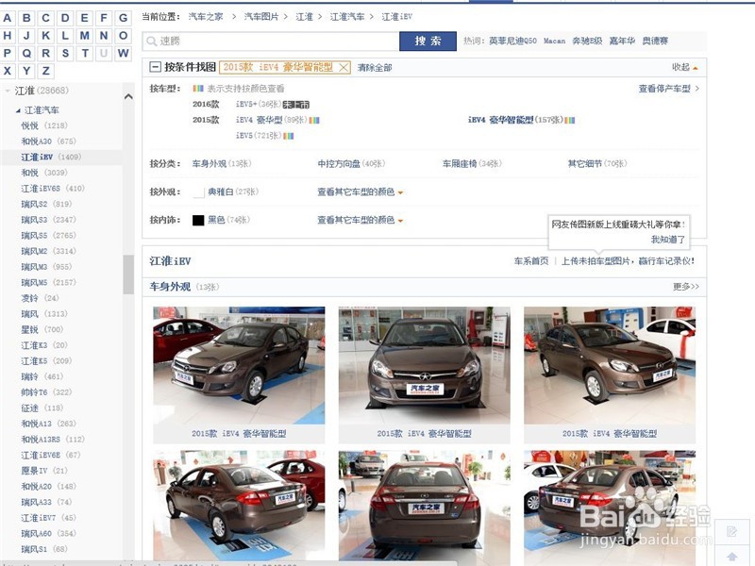This screenshot has width=755, height=566.
Task: Collapse the 按条件找图 minus box
Action: [x=155, y=67]
